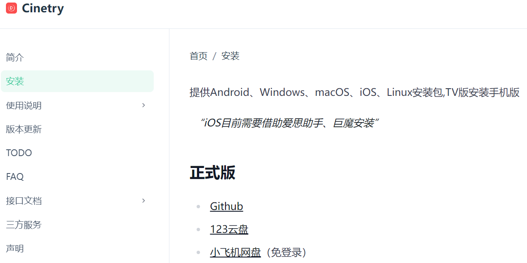
Task: Open the 三方服务 page
Action: (24, 224)
